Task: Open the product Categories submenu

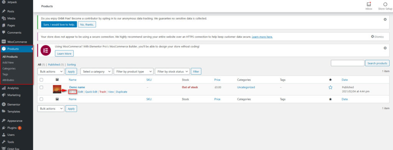Action: click(9, 68)
